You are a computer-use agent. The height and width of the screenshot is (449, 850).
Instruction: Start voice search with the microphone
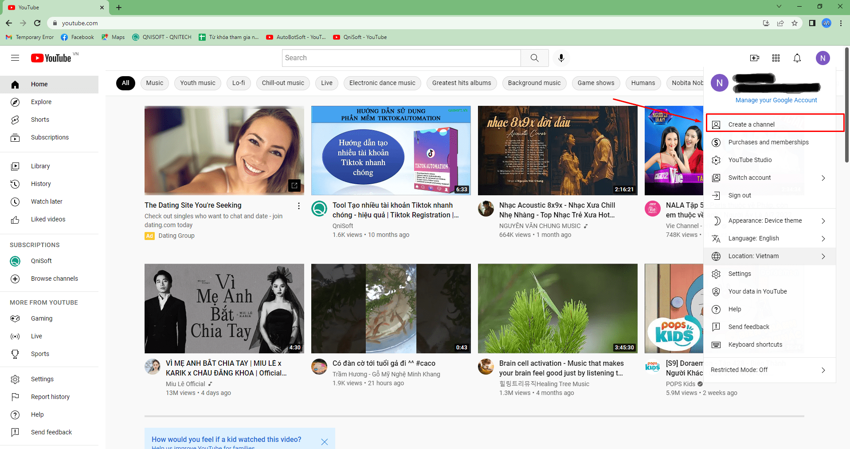point(561,58)
